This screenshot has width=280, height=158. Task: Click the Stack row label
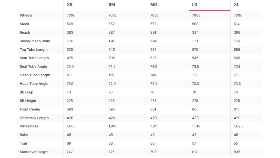24,24
